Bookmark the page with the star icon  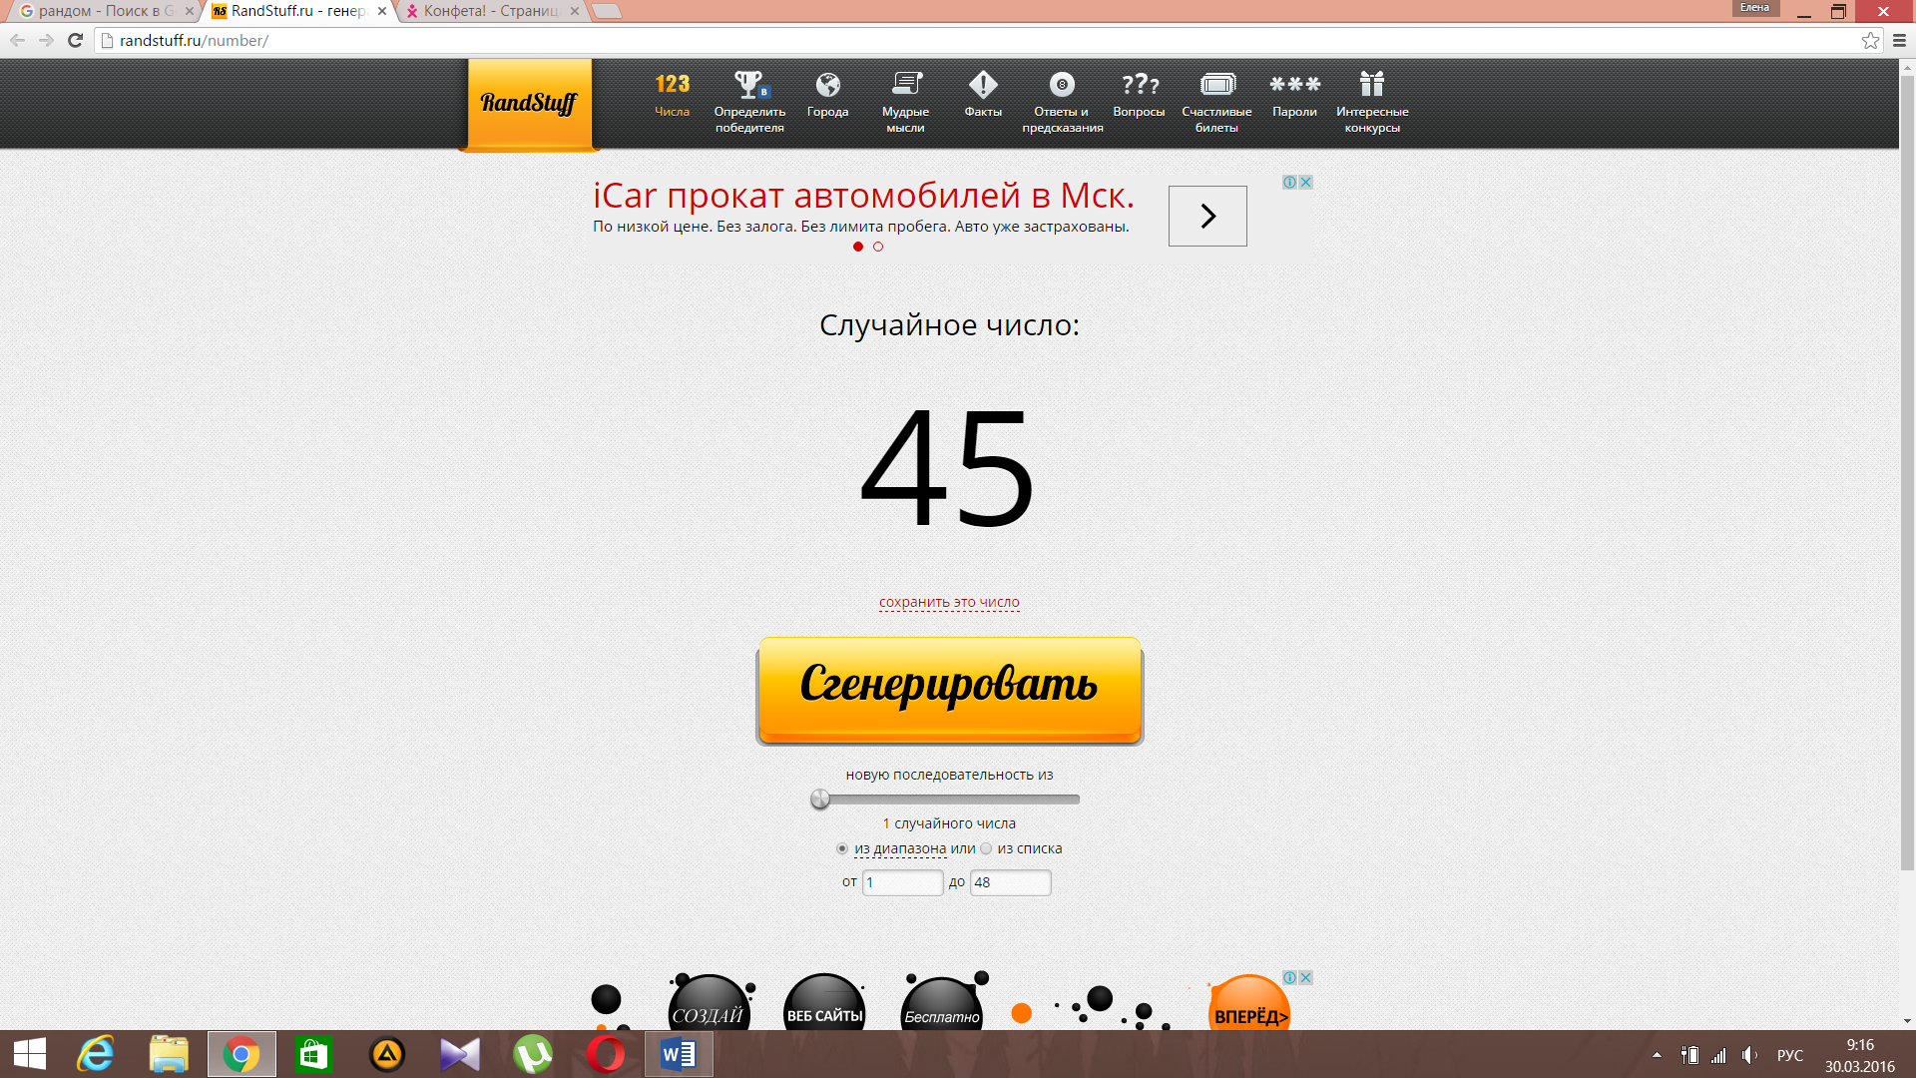1870,41
